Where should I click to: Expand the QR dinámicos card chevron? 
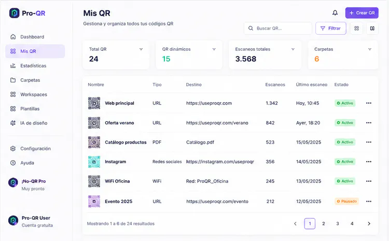214,49
